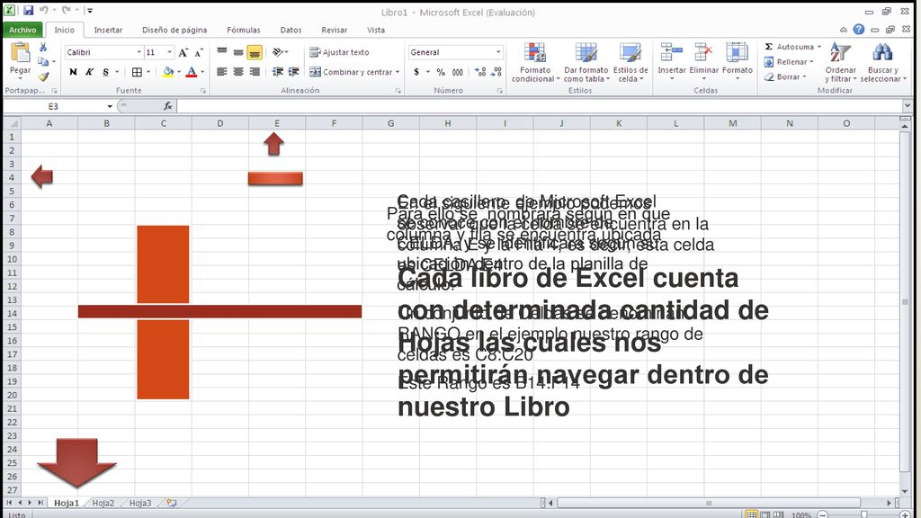Click the Excel Help question mark

pyautogui.click(x=859, y=30)
